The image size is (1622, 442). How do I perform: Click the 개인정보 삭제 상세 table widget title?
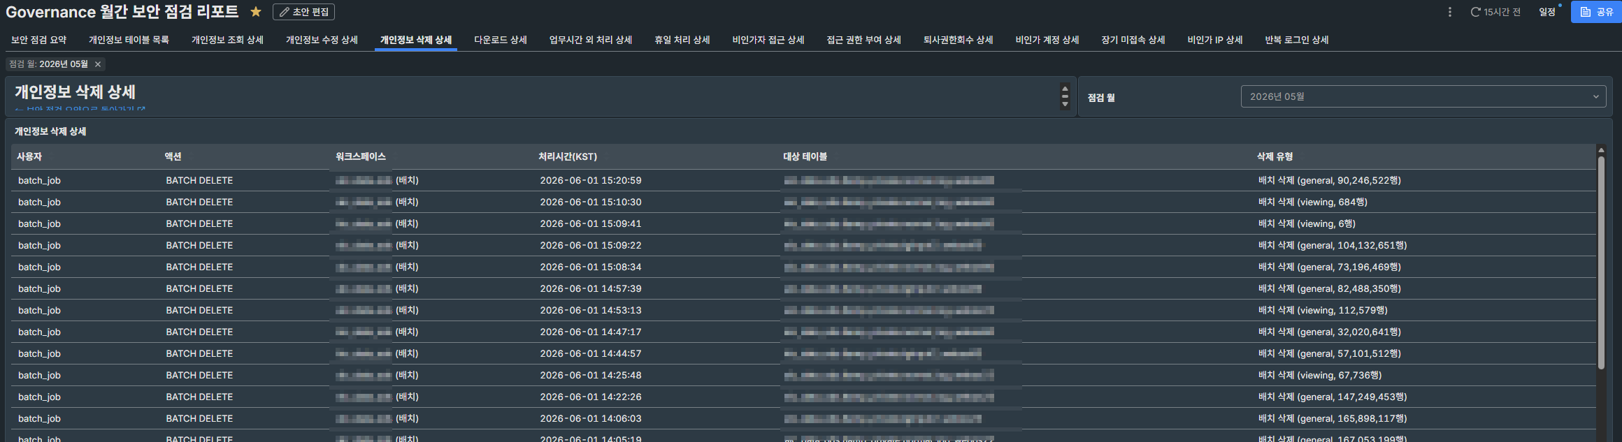pos(50,131)
